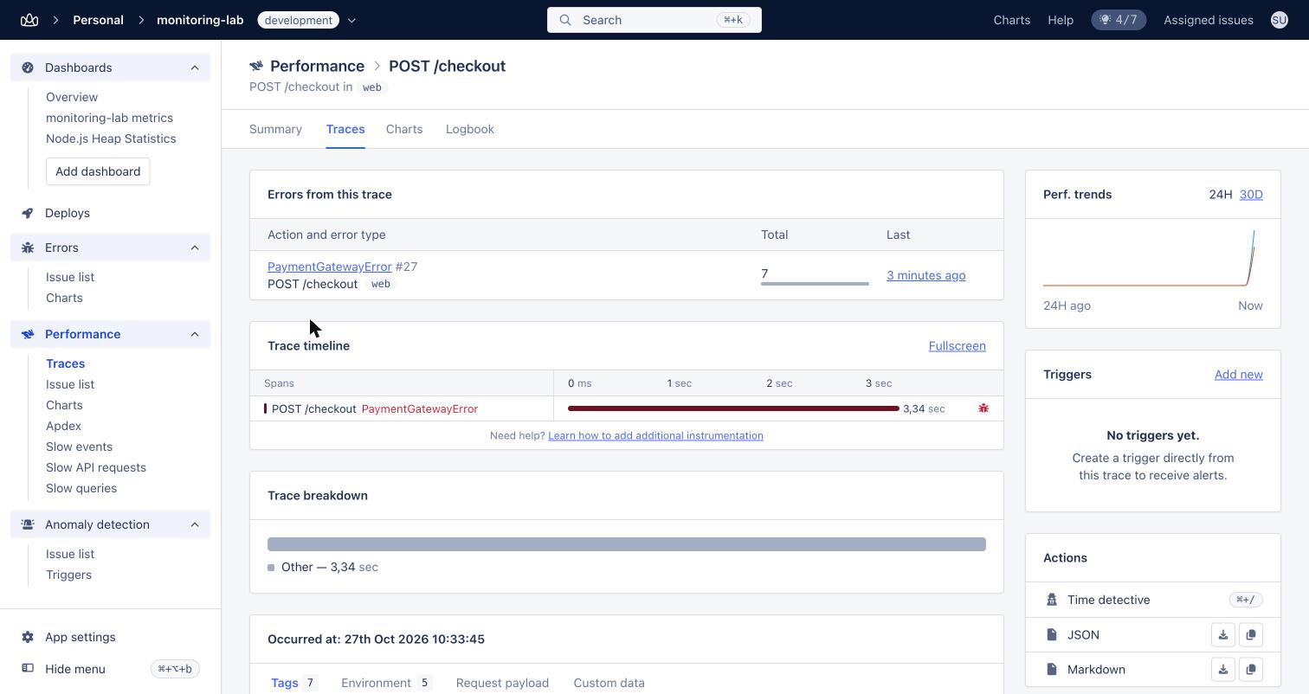Click the Trace breakdown Other bar
The height and width of the screenshot is (694, 1309).
click(x=627, y=544)
